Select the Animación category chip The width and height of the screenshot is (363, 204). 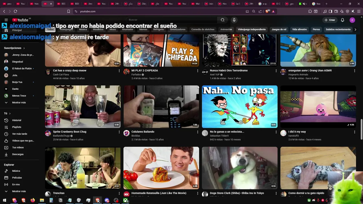226,29
